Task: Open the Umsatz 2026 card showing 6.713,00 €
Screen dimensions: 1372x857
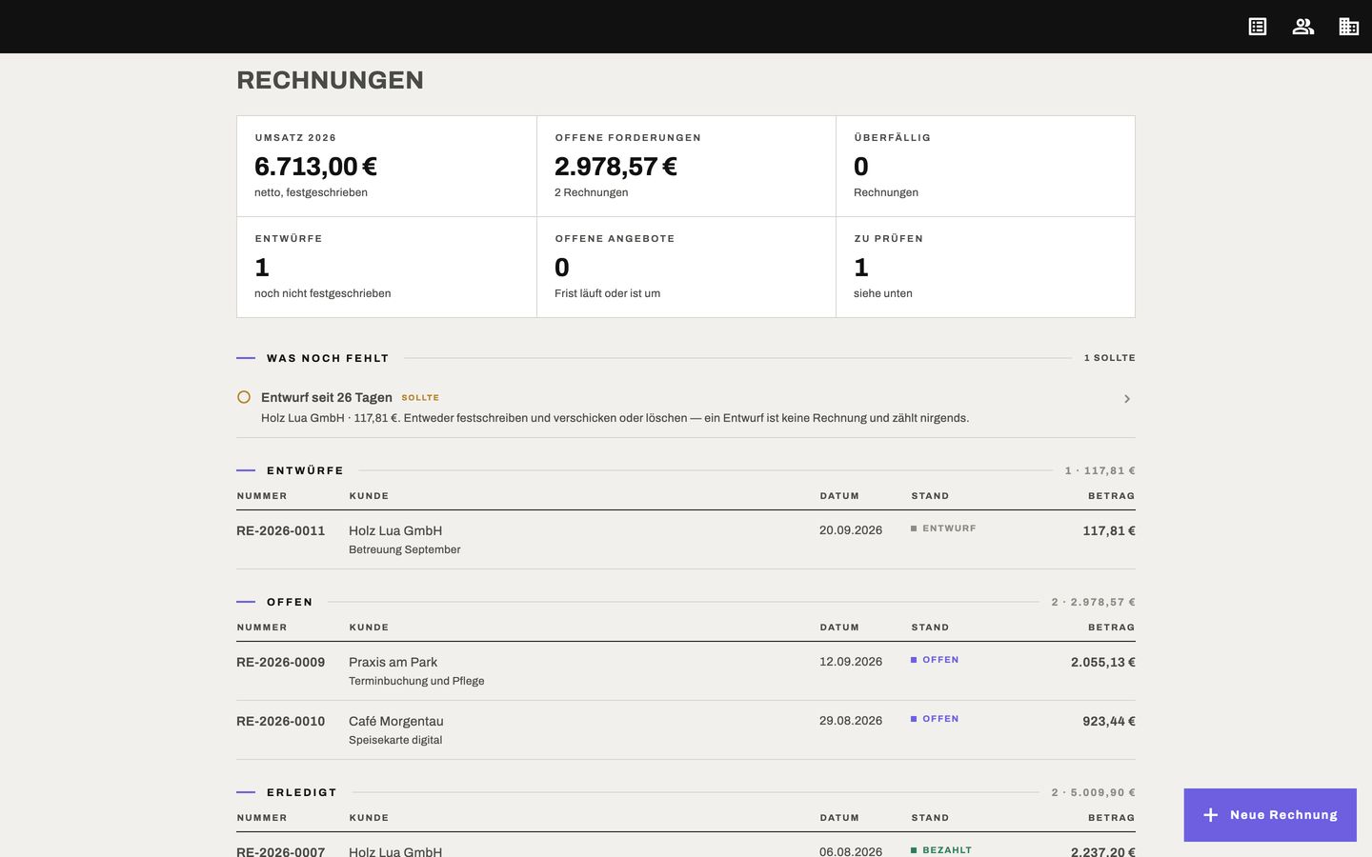Action: tap(387, 167)
